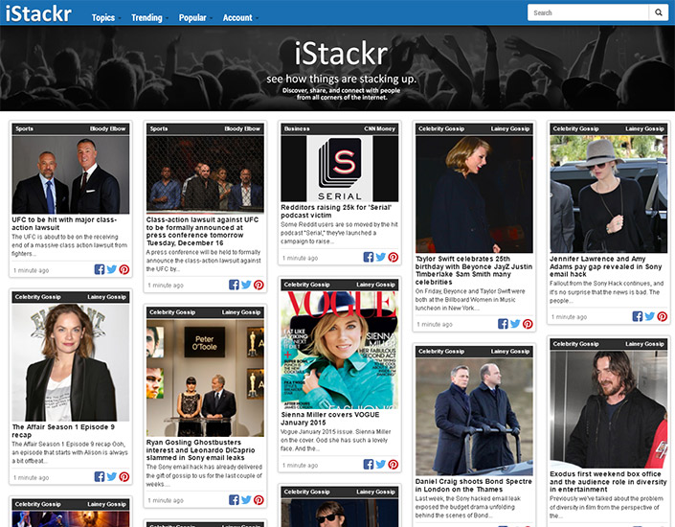This screenshot has width=675, height=527.
Task: Pin the Taylor Swift birthday card
Action: [x=528, y=324]
